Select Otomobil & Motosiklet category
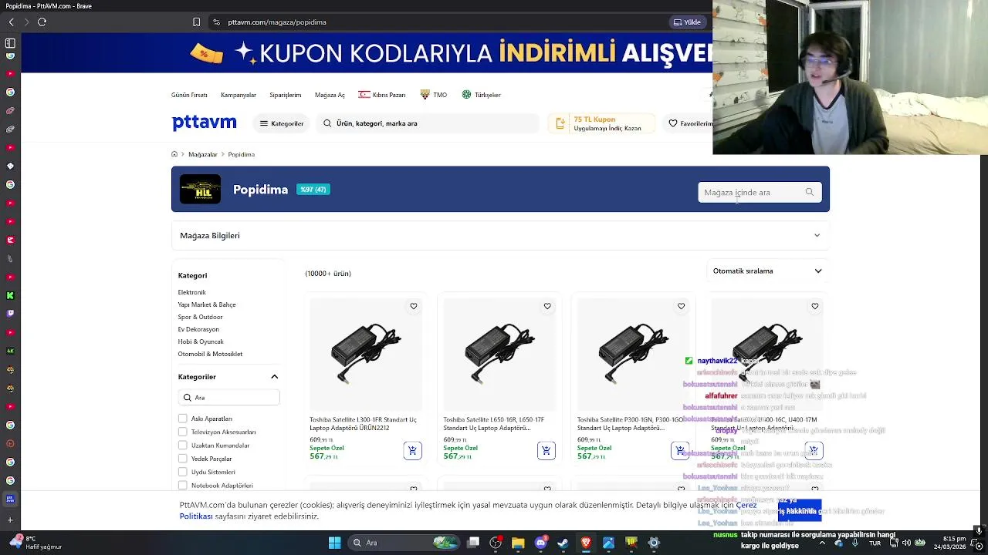 tap(210, 354)
